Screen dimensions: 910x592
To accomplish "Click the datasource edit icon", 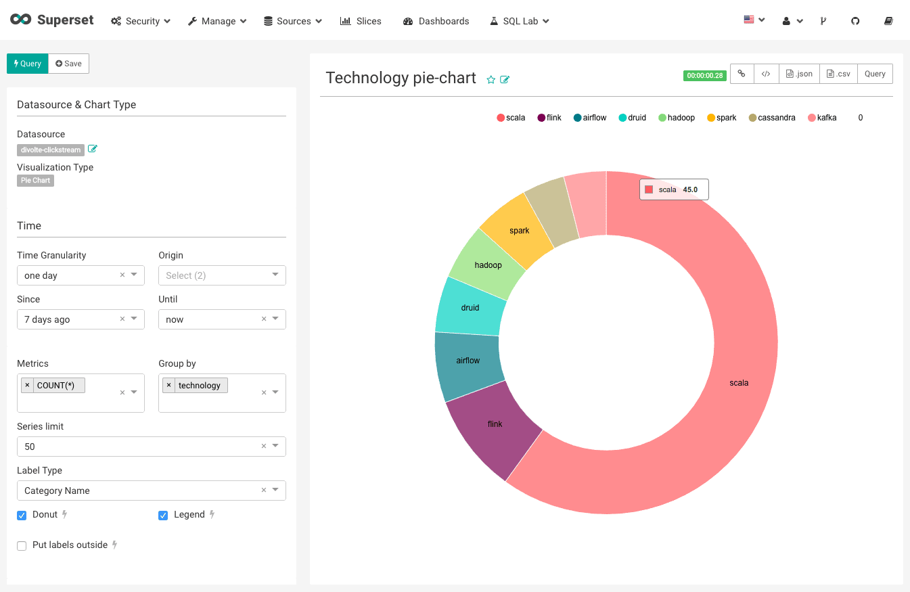I will (93, 149).
